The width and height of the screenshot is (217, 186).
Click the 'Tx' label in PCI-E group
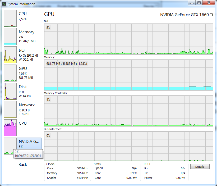pyautogui.click(x=146, y=173)
